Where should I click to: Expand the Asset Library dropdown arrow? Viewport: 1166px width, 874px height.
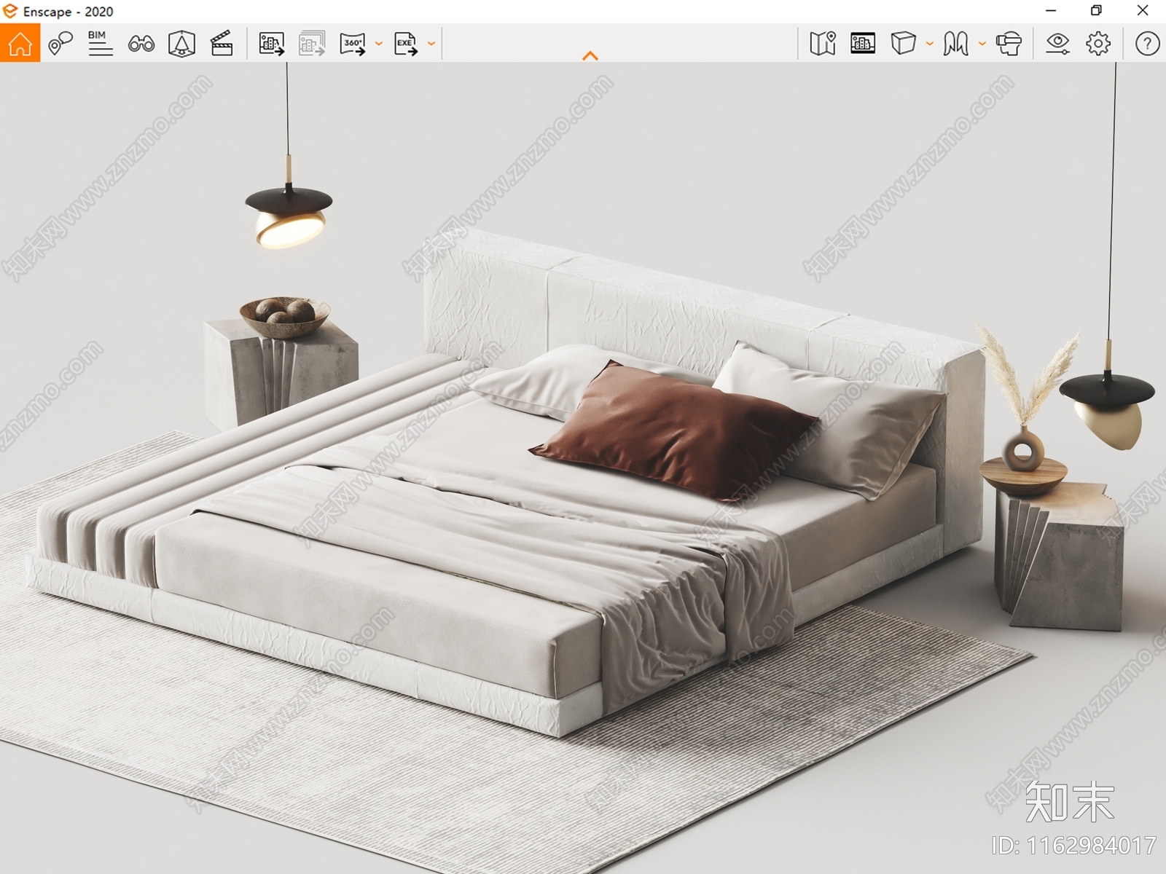click(982, 44)
